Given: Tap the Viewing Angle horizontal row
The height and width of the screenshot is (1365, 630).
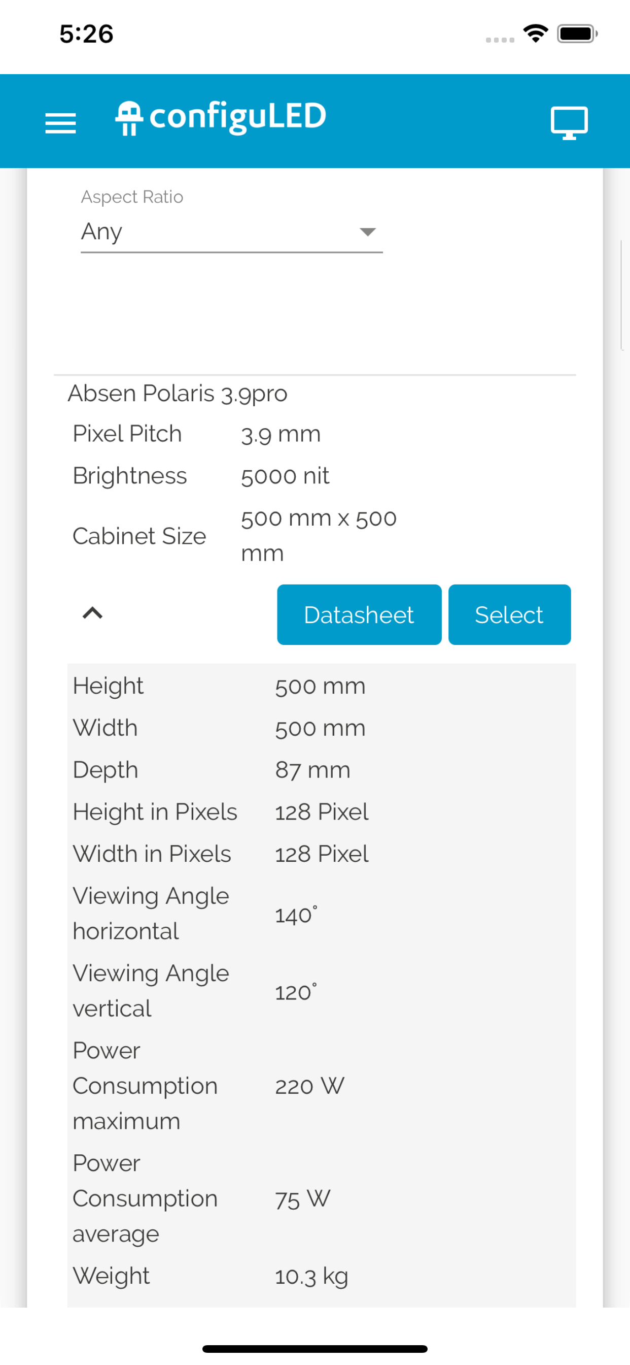Looking at the screenshot, I should 322,914.
